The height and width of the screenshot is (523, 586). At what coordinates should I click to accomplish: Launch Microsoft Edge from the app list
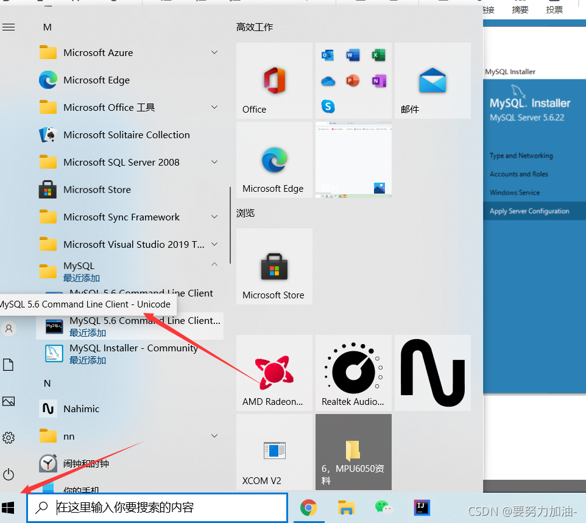pyautogui.click(x=130, y=80)
